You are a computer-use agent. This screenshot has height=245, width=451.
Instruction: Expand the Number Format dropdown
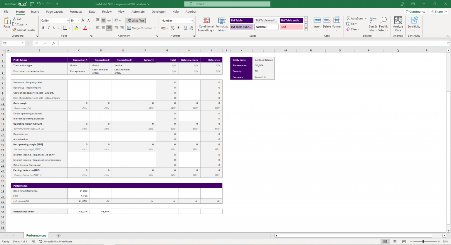pyautogui.click(x=192, y=21)
